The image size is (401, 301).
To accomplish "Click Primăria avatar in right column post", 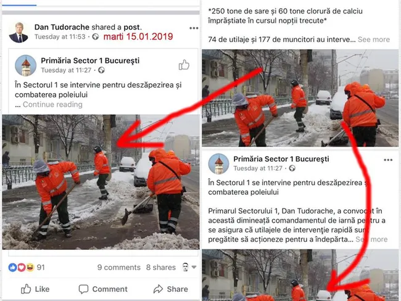I will [x=218, y=164].
